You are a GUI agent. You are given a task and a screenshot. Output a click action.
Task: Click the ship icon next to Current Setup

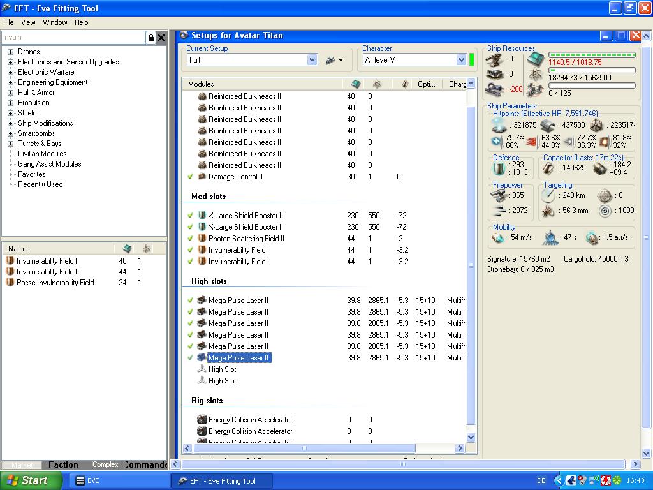[331, 60]
